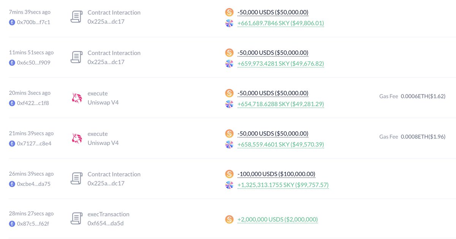Click +658,559.4601 SKY ($49,570.39) amount
Screen dimensions: 456x239
(x=281, y=145)
